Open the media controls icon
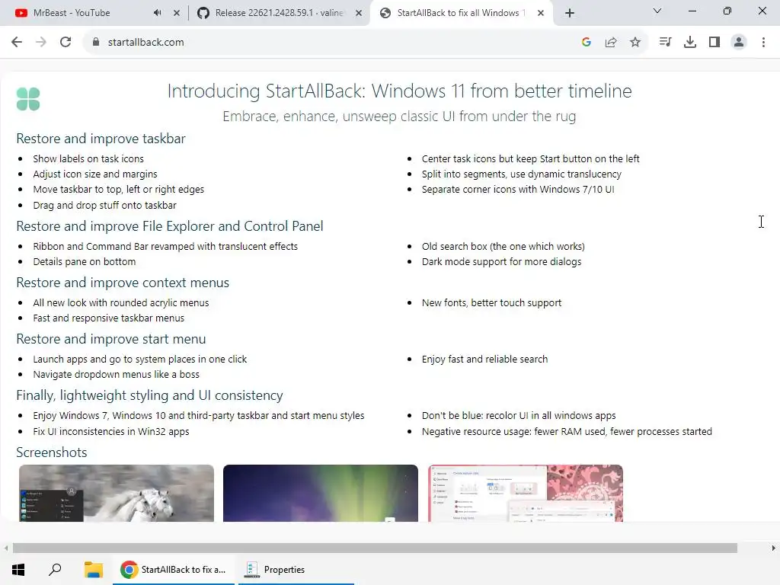This screenshot has height=585, width=780. [665, 43]
